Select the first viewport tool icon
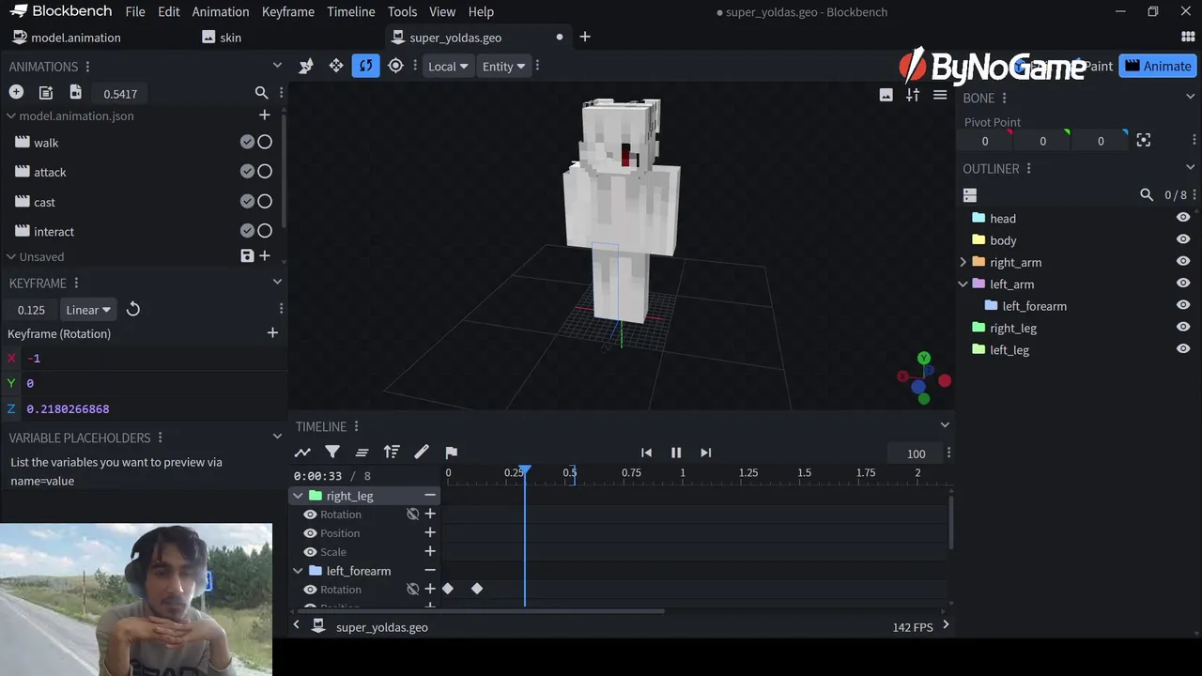1202x676 pixels. 305,66
